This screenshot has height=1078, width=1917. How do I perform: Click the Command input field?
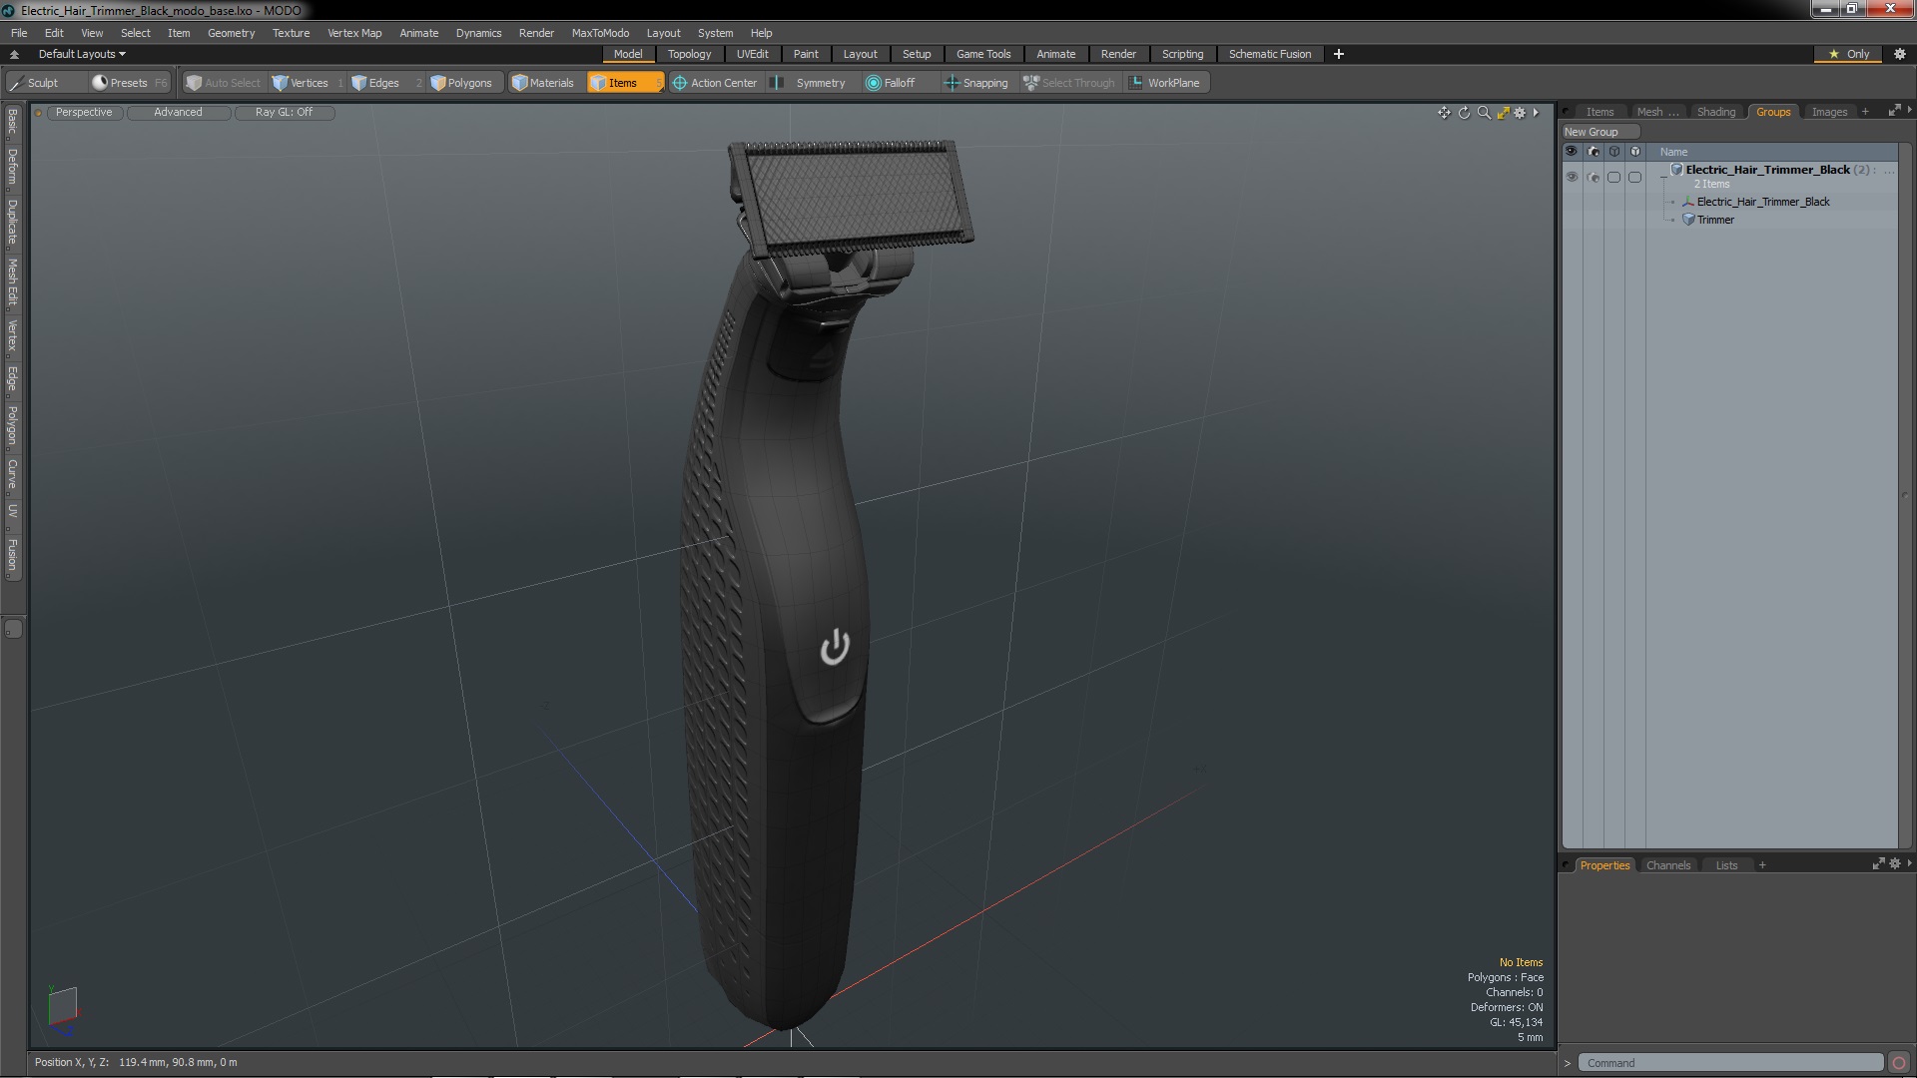(x=1729, y=1063)
